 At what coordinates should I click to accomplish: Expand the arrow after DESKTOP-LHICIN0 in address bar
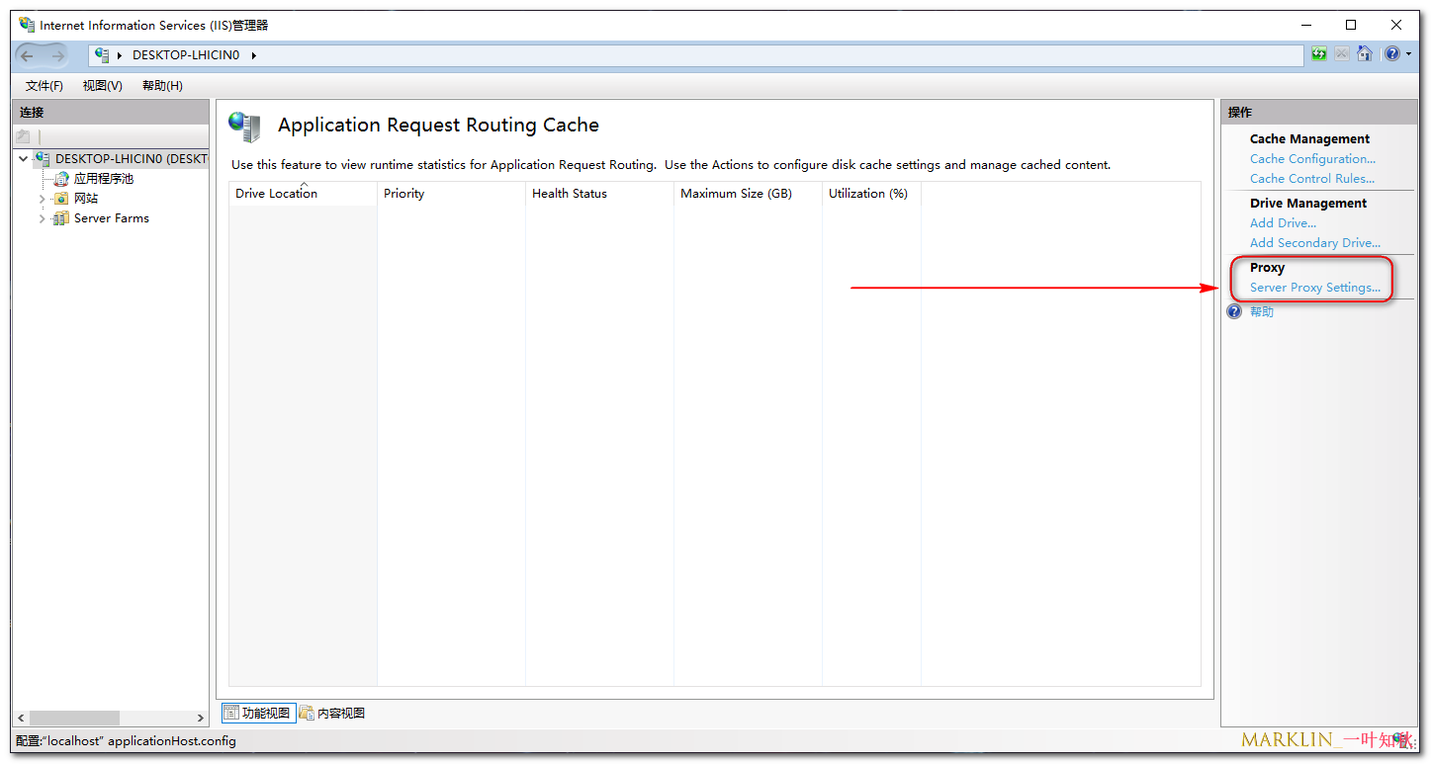tap(253, 55)
